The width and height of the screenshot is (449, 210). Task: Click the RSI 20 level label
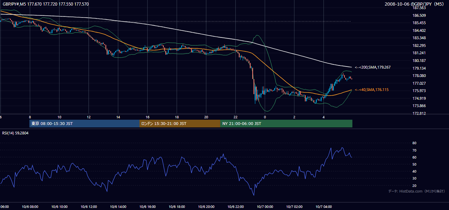(x=414, y=185)
